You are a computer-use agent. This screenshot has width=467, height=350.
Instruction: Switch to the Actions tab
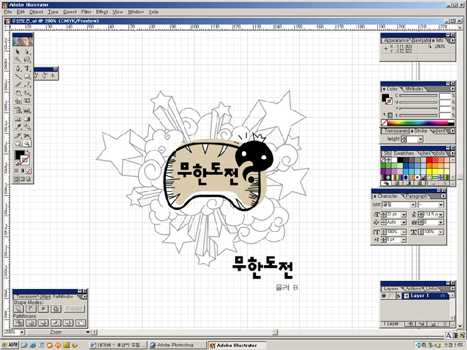pos(413,288)
